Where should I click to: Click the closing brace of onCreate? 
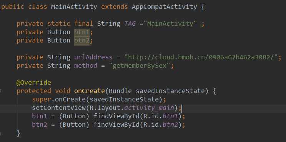[18, 133]
